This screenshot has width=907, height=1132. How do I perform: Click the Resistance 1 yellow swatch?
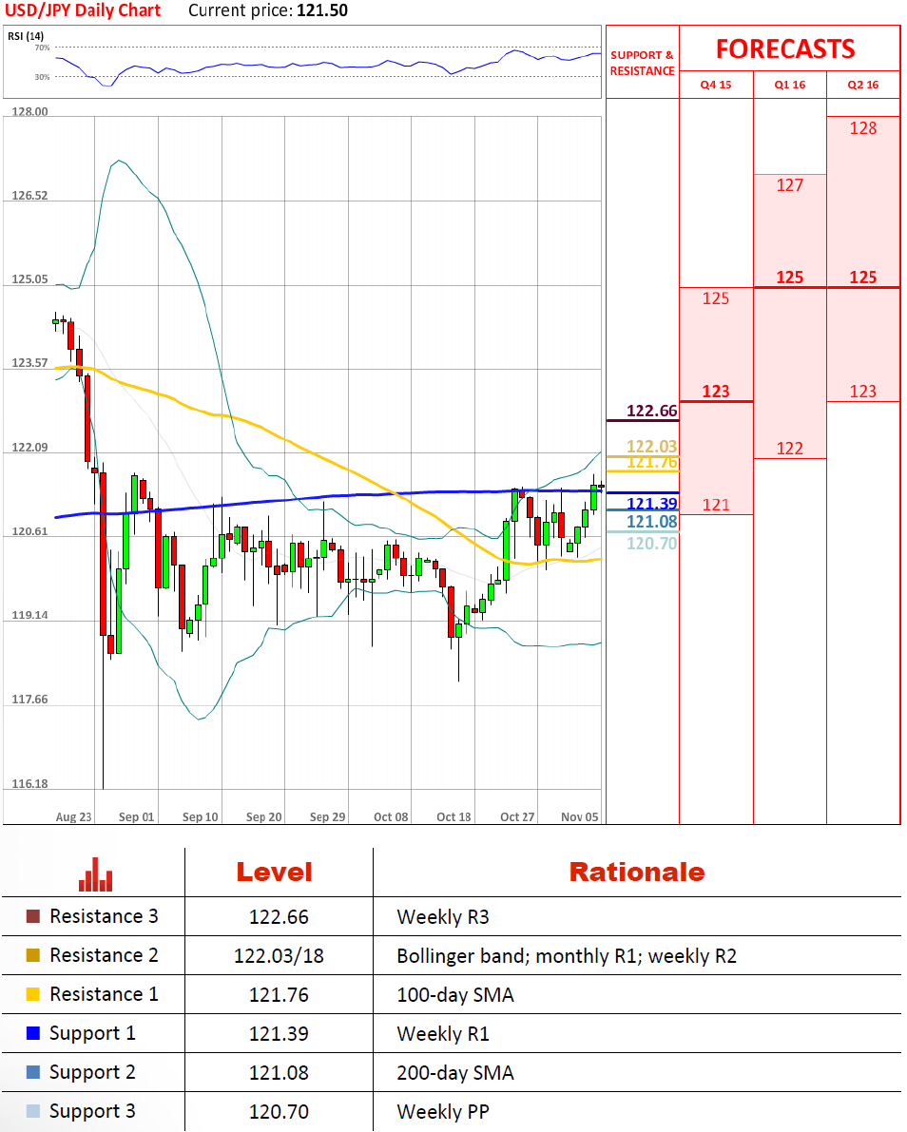click(33, 994)
